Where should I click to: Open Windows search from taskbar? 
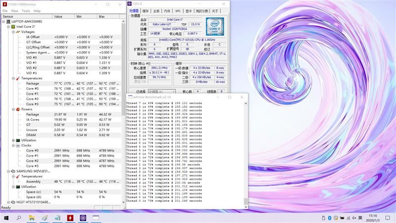[x=19, y=218]
